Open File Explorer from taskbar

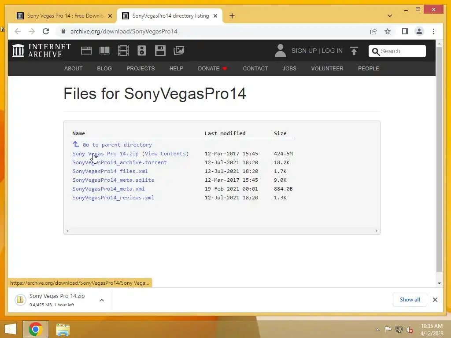click(63, 329)
